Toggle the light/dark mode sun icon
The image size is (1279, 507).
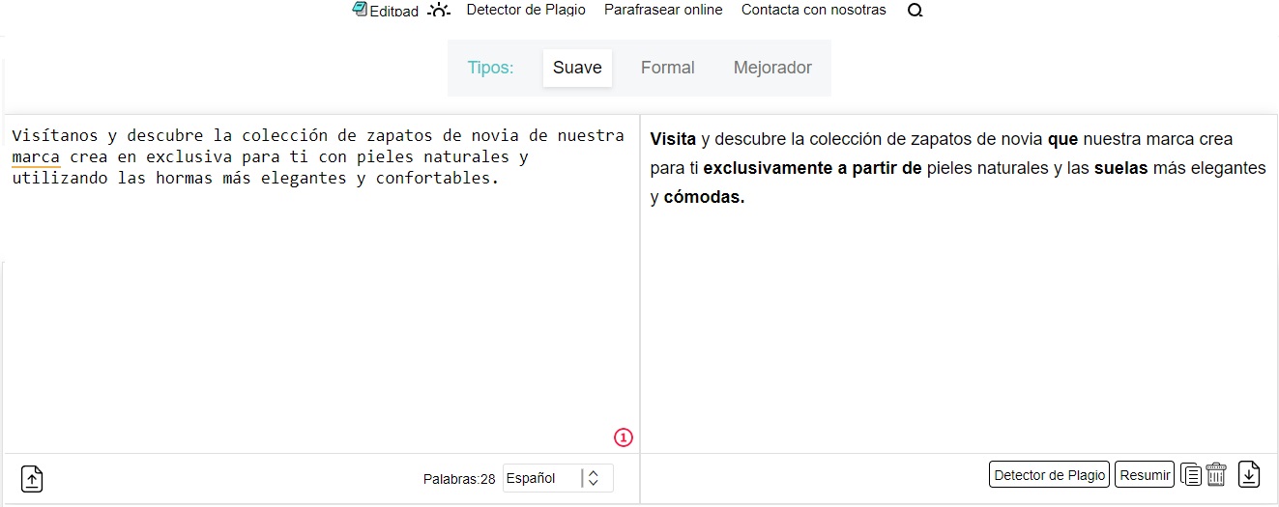coord(439,11)
